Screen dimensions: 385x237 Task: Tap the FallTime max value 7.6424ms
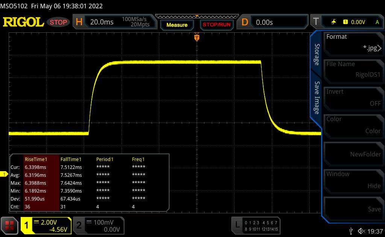click(71, 183)
